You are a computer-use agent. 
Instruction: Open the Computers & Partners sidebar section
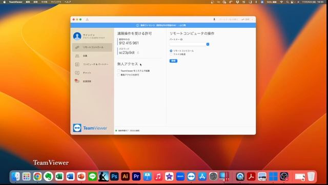tap(92, 64)
